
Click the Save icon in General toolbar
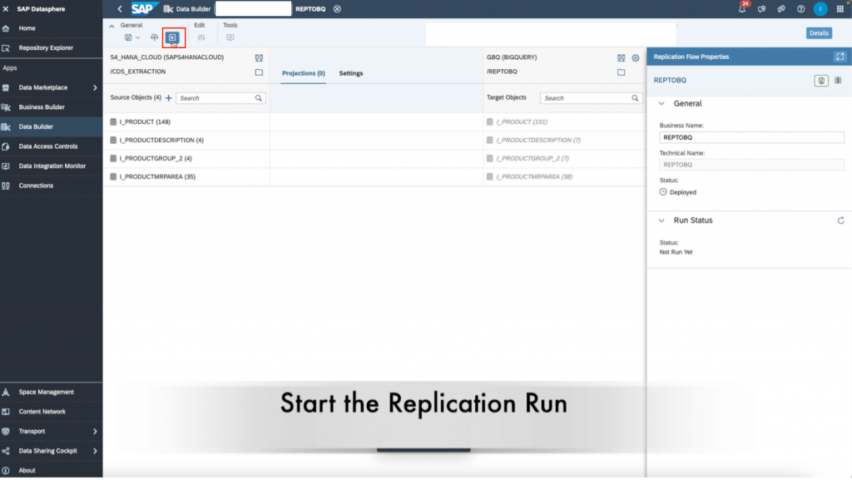128,37
